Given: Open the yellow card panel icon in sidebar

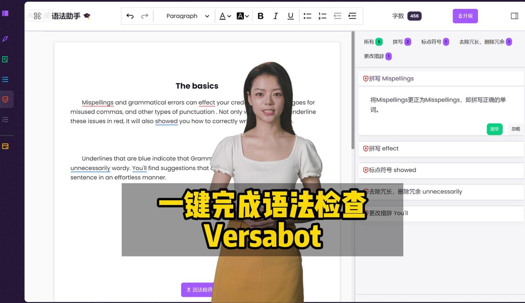Looking at the screenshot, I should (6, 146).
